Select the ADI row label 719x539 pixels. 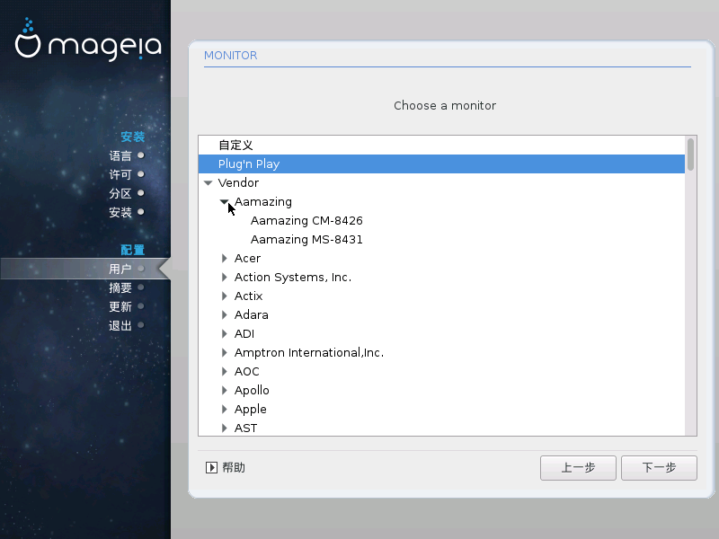tap(244, 333)
